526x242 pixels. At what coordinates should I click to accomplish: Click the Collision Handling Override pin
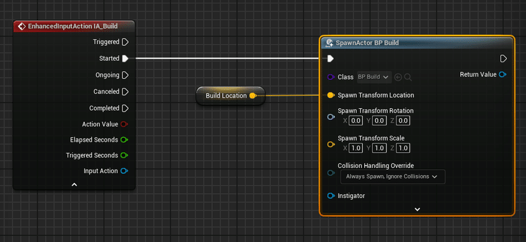[331, 172]
